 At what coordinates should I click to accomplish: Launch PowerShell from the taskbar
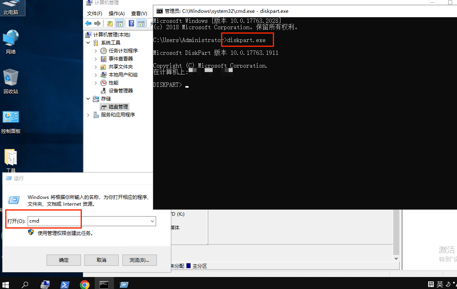point(65,285)
